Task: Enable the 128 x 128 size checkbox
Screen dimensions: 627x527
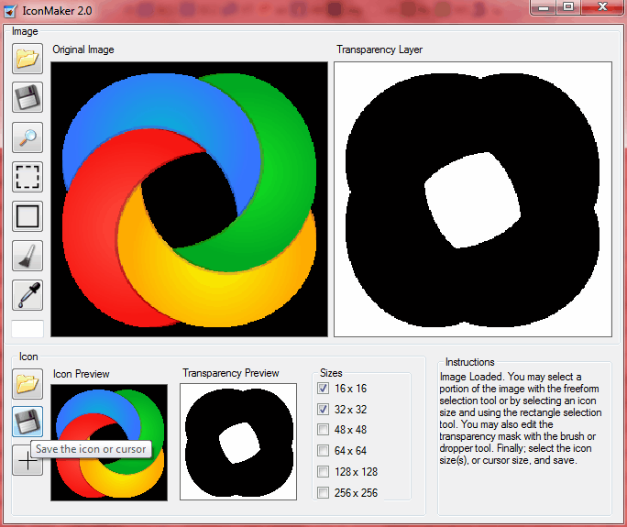Action: (323, 472)
